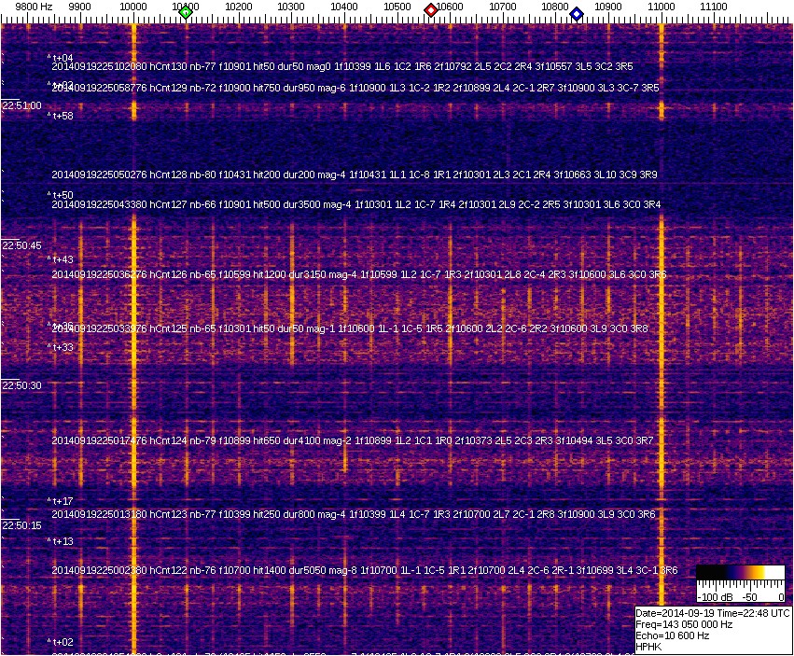Click the t+02 event marker
The height and width of the screenshot is (656, 794).
[62, 642]
